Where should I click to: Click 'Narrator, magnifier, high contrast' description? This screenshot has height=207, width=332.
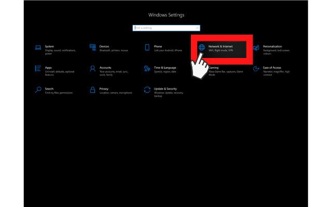[x=276, y=73]
